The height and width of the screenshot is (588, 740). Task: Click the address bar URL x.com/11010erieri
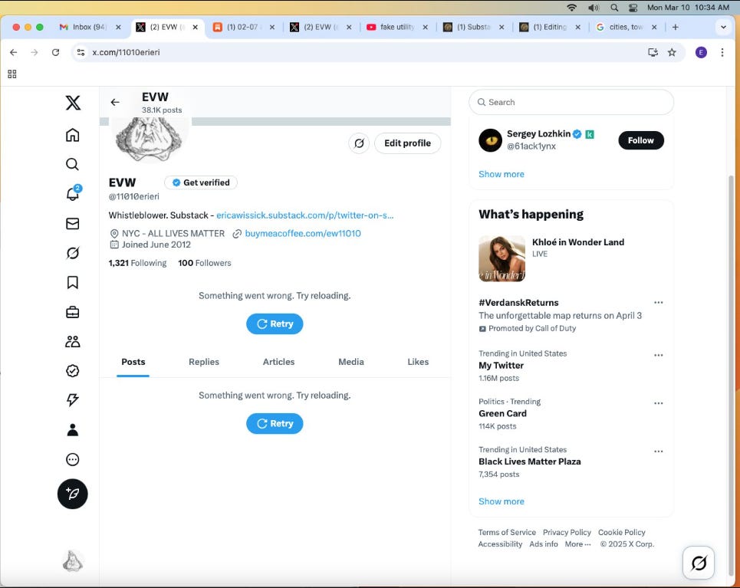coord(126,52)
